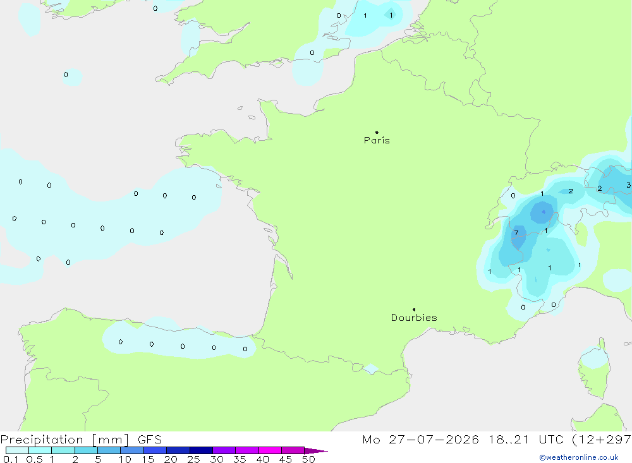The width and height of the screenshot is (632, 463).
Task: Click the GFS model label
Action: tap(150, 440)
